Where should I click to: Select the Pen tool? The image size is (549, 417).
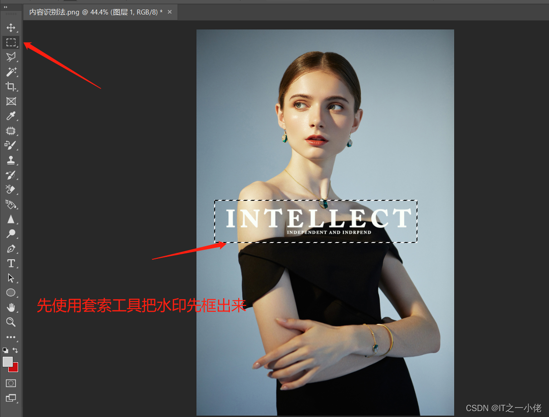click(11, 249)
